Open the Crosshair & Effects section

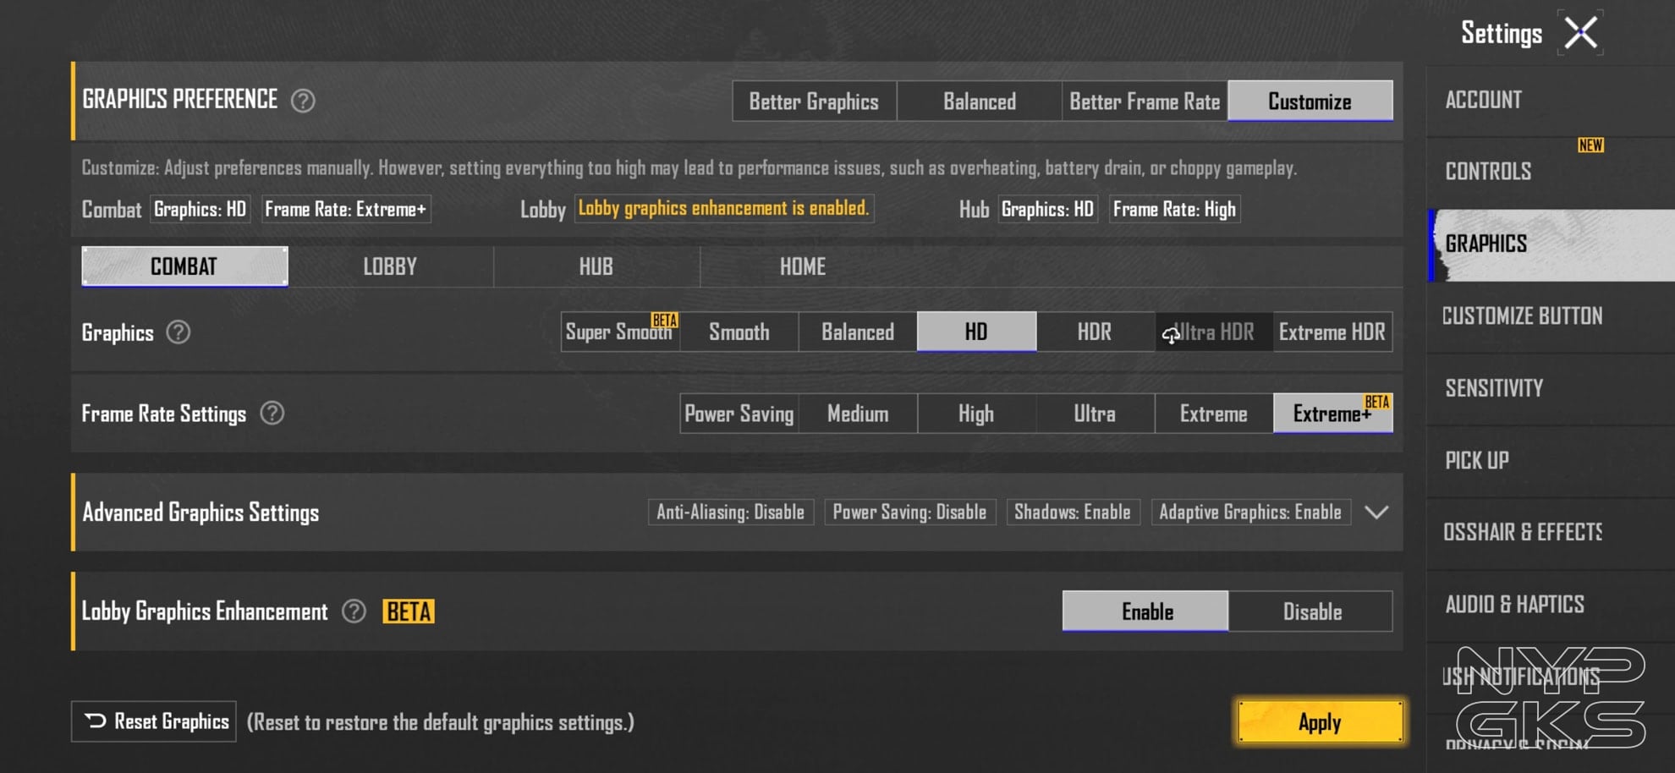1550,533
